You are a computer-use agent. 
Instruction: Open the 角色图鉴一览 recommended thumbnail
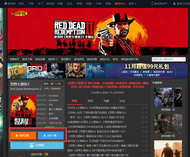click(x=168, y=97)
